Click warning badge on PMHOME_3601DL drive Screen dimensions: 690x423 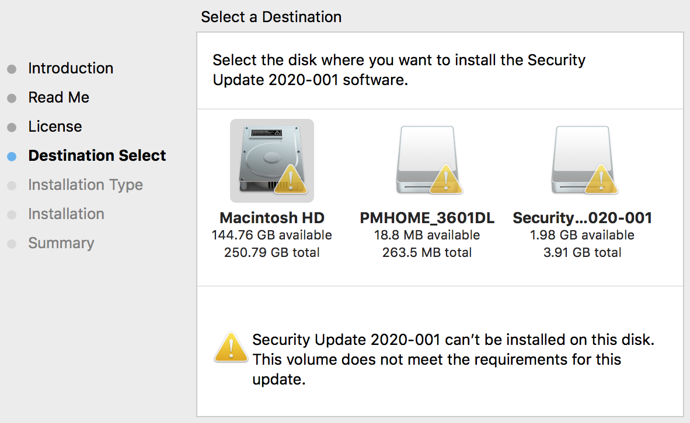(447, 180)
